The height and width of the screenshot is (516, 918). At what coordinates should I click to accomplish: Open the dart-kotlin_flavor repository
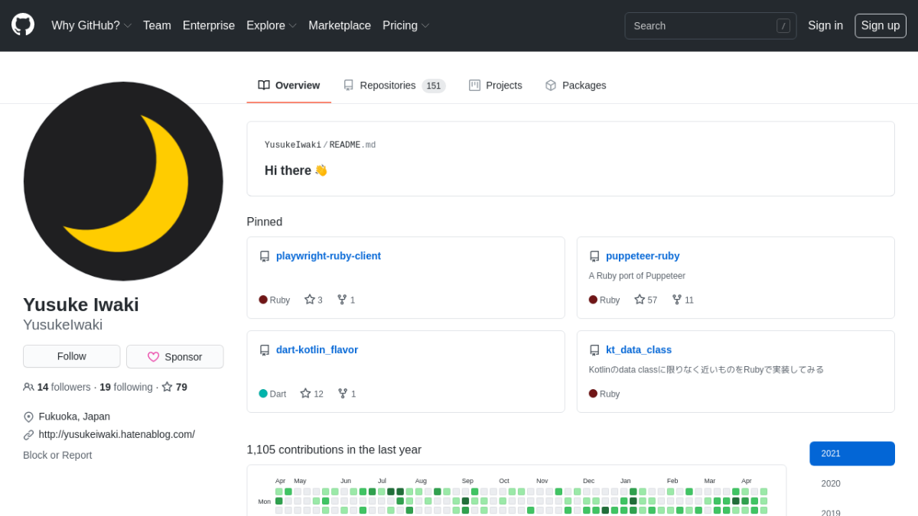pyautogui.click(x=317, y=349)
